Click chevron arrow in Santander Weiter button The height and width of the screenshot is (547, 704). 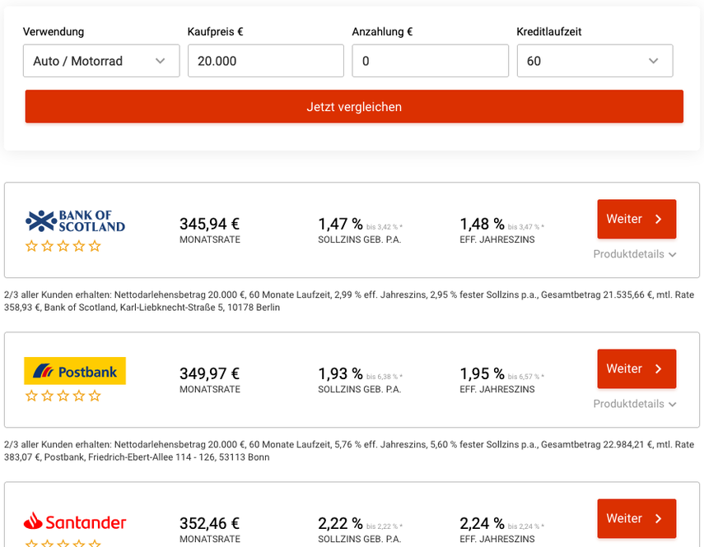(658, 518)
